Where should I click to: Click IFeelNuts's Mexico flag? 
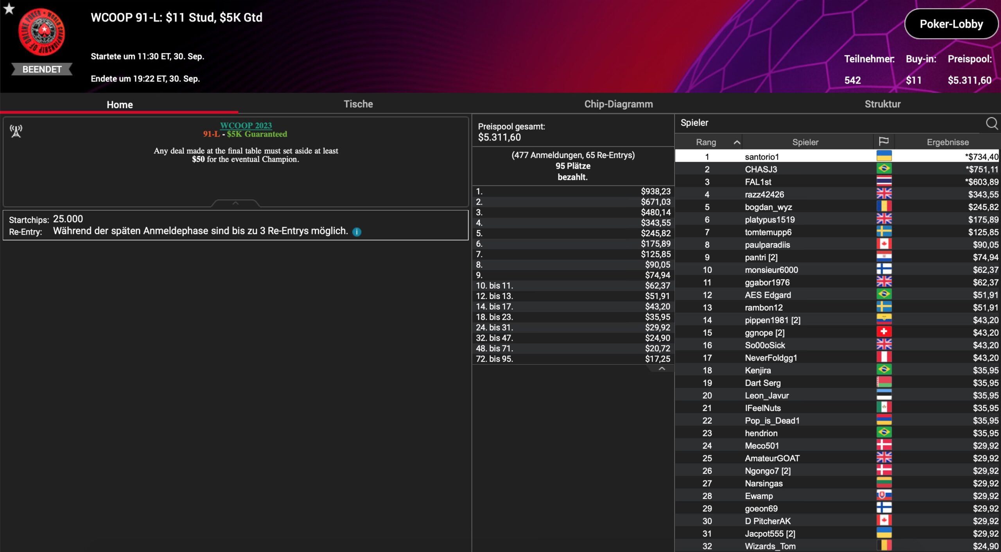(x=884, y=407)
